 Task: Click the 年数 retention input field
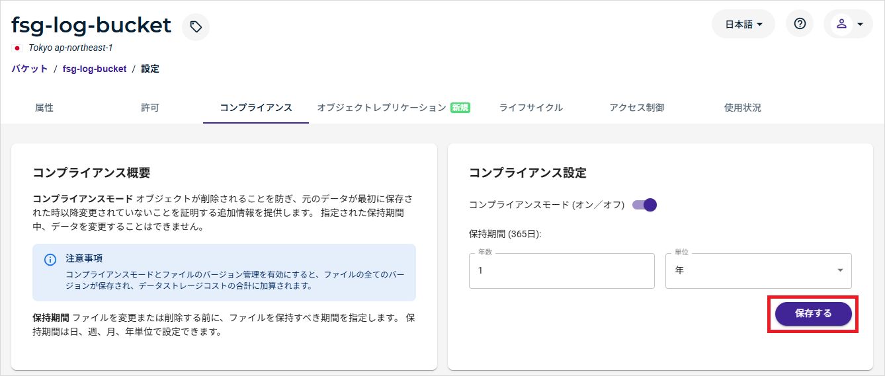pos(562,271)
